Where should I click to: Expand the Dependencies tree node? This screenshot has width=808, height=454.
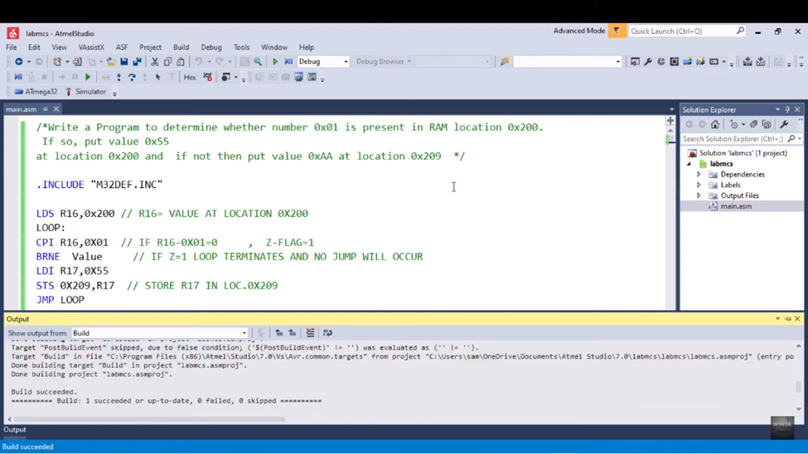(699, 174)
